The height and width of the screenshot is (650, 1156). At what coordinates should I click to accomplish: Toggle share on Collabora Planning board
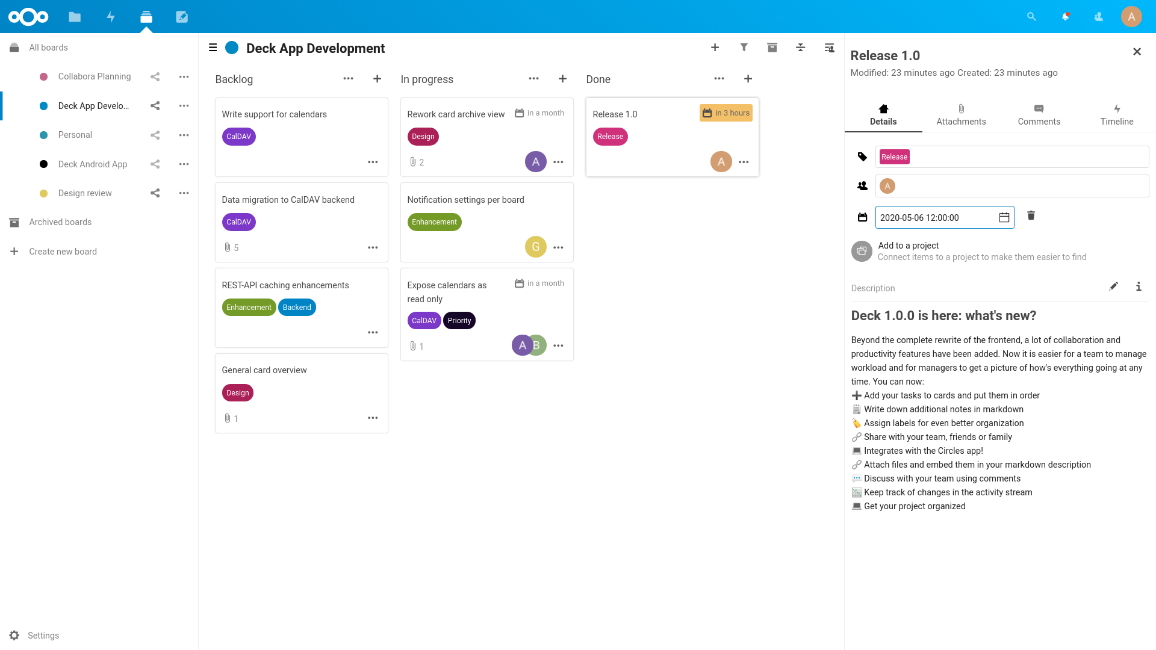tap(155, 77)
